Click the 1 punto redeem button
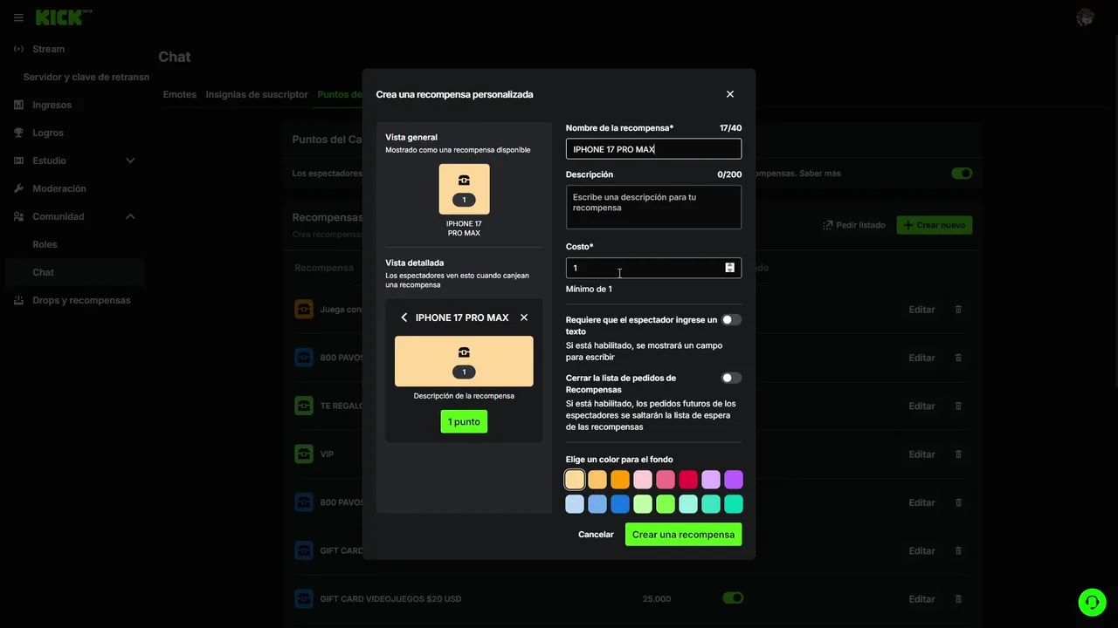This screenshot has width=1118, height=628. click(x=464, y=421)
